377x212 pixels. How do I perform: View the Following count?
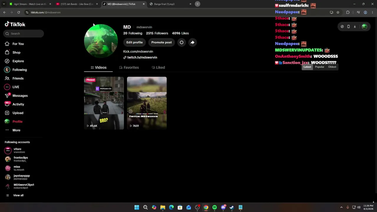coord(133,33)
